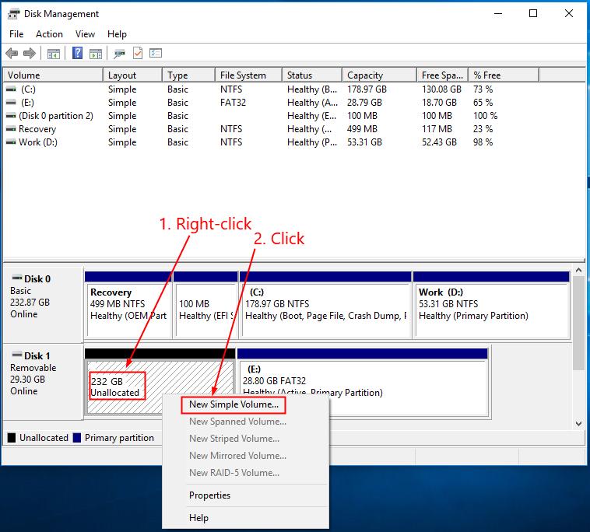The image size is (590, 532).
Task: Click the Primary partition legend label
Action: coord(119,438)
